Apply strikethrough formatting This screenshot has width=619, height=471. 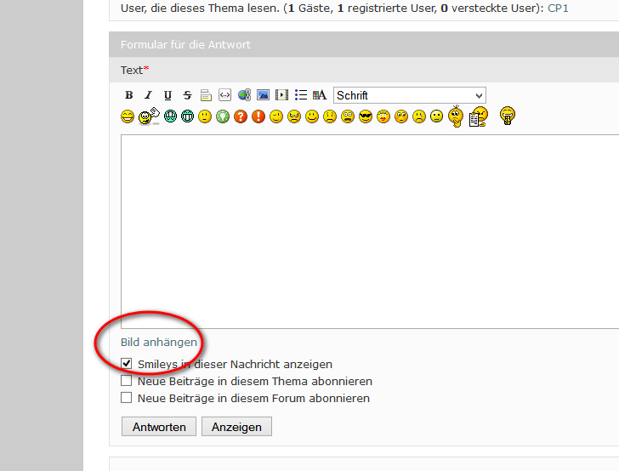187,95
